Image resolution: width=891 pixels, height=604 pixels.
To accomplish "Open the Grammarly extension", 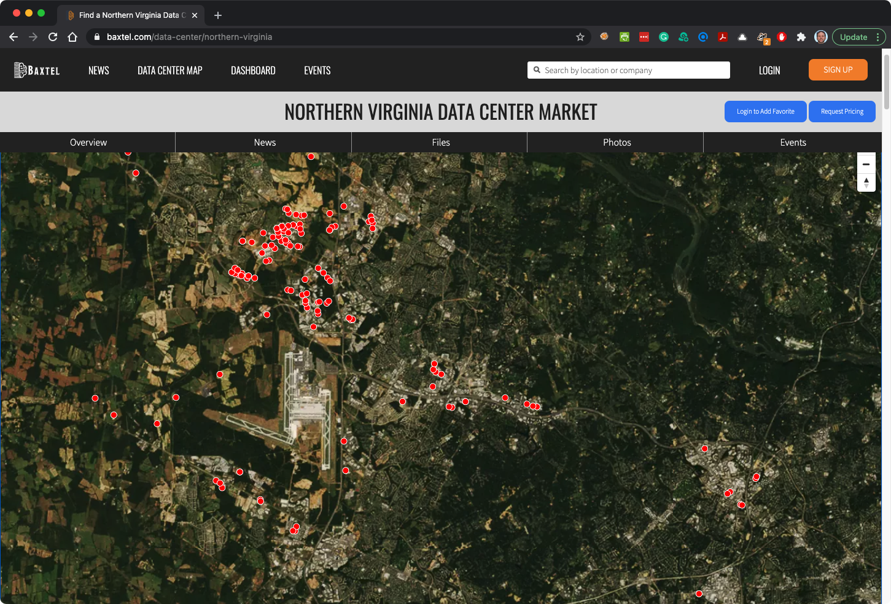I will pos(664,37).
